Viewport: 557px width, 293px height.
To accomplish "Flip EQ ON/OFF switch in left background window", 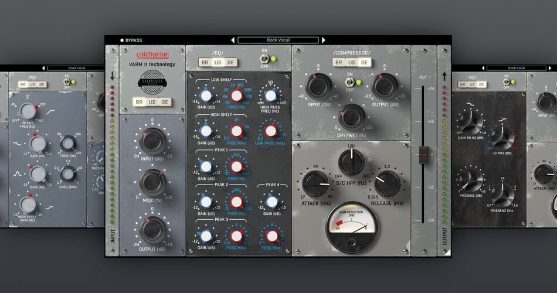I will pyautogui.click(x=66, y=82).
